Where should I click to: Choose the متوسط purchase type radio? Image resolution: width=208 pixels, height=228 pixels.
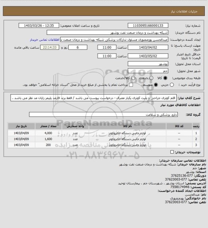pos(156,85)
